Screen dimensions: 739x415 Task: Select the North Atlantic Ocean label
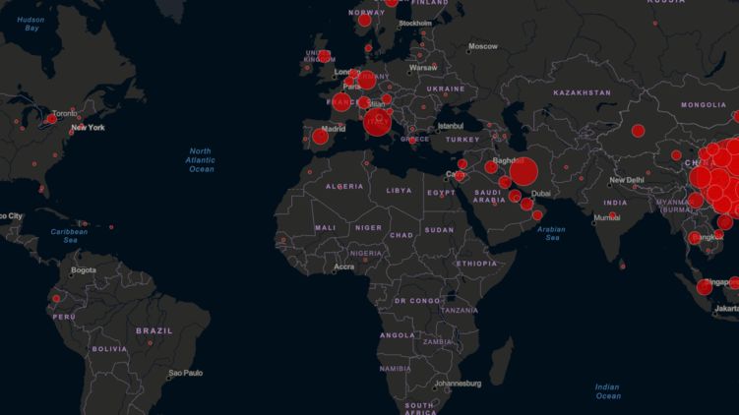coord(201,160)
